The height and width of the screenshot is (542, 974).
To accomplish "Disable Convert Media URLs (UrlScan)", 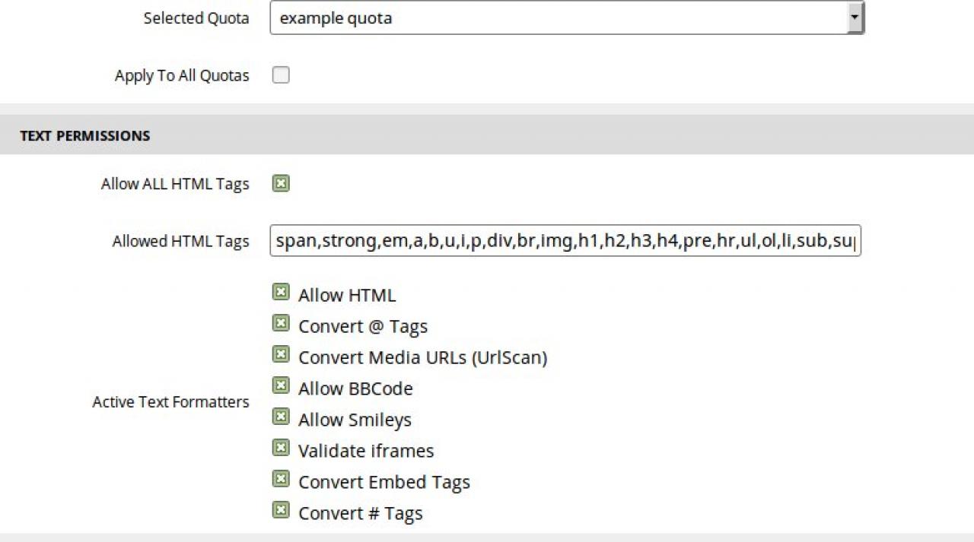I will pos(281,355).
